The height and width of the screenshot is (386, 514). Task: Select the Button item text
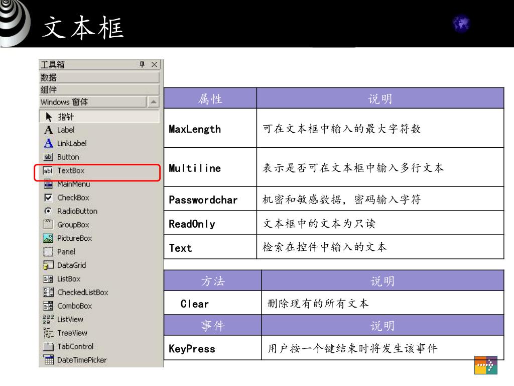click(x=68, y=157)
